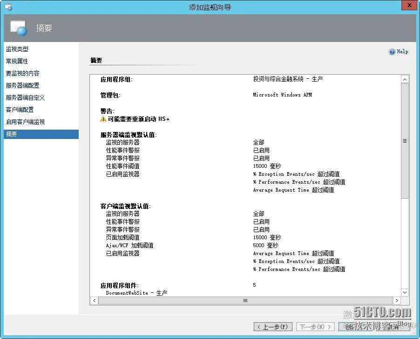Select the text Microsoft Windows APM
420x339 pixels.
tap(282, 95)
